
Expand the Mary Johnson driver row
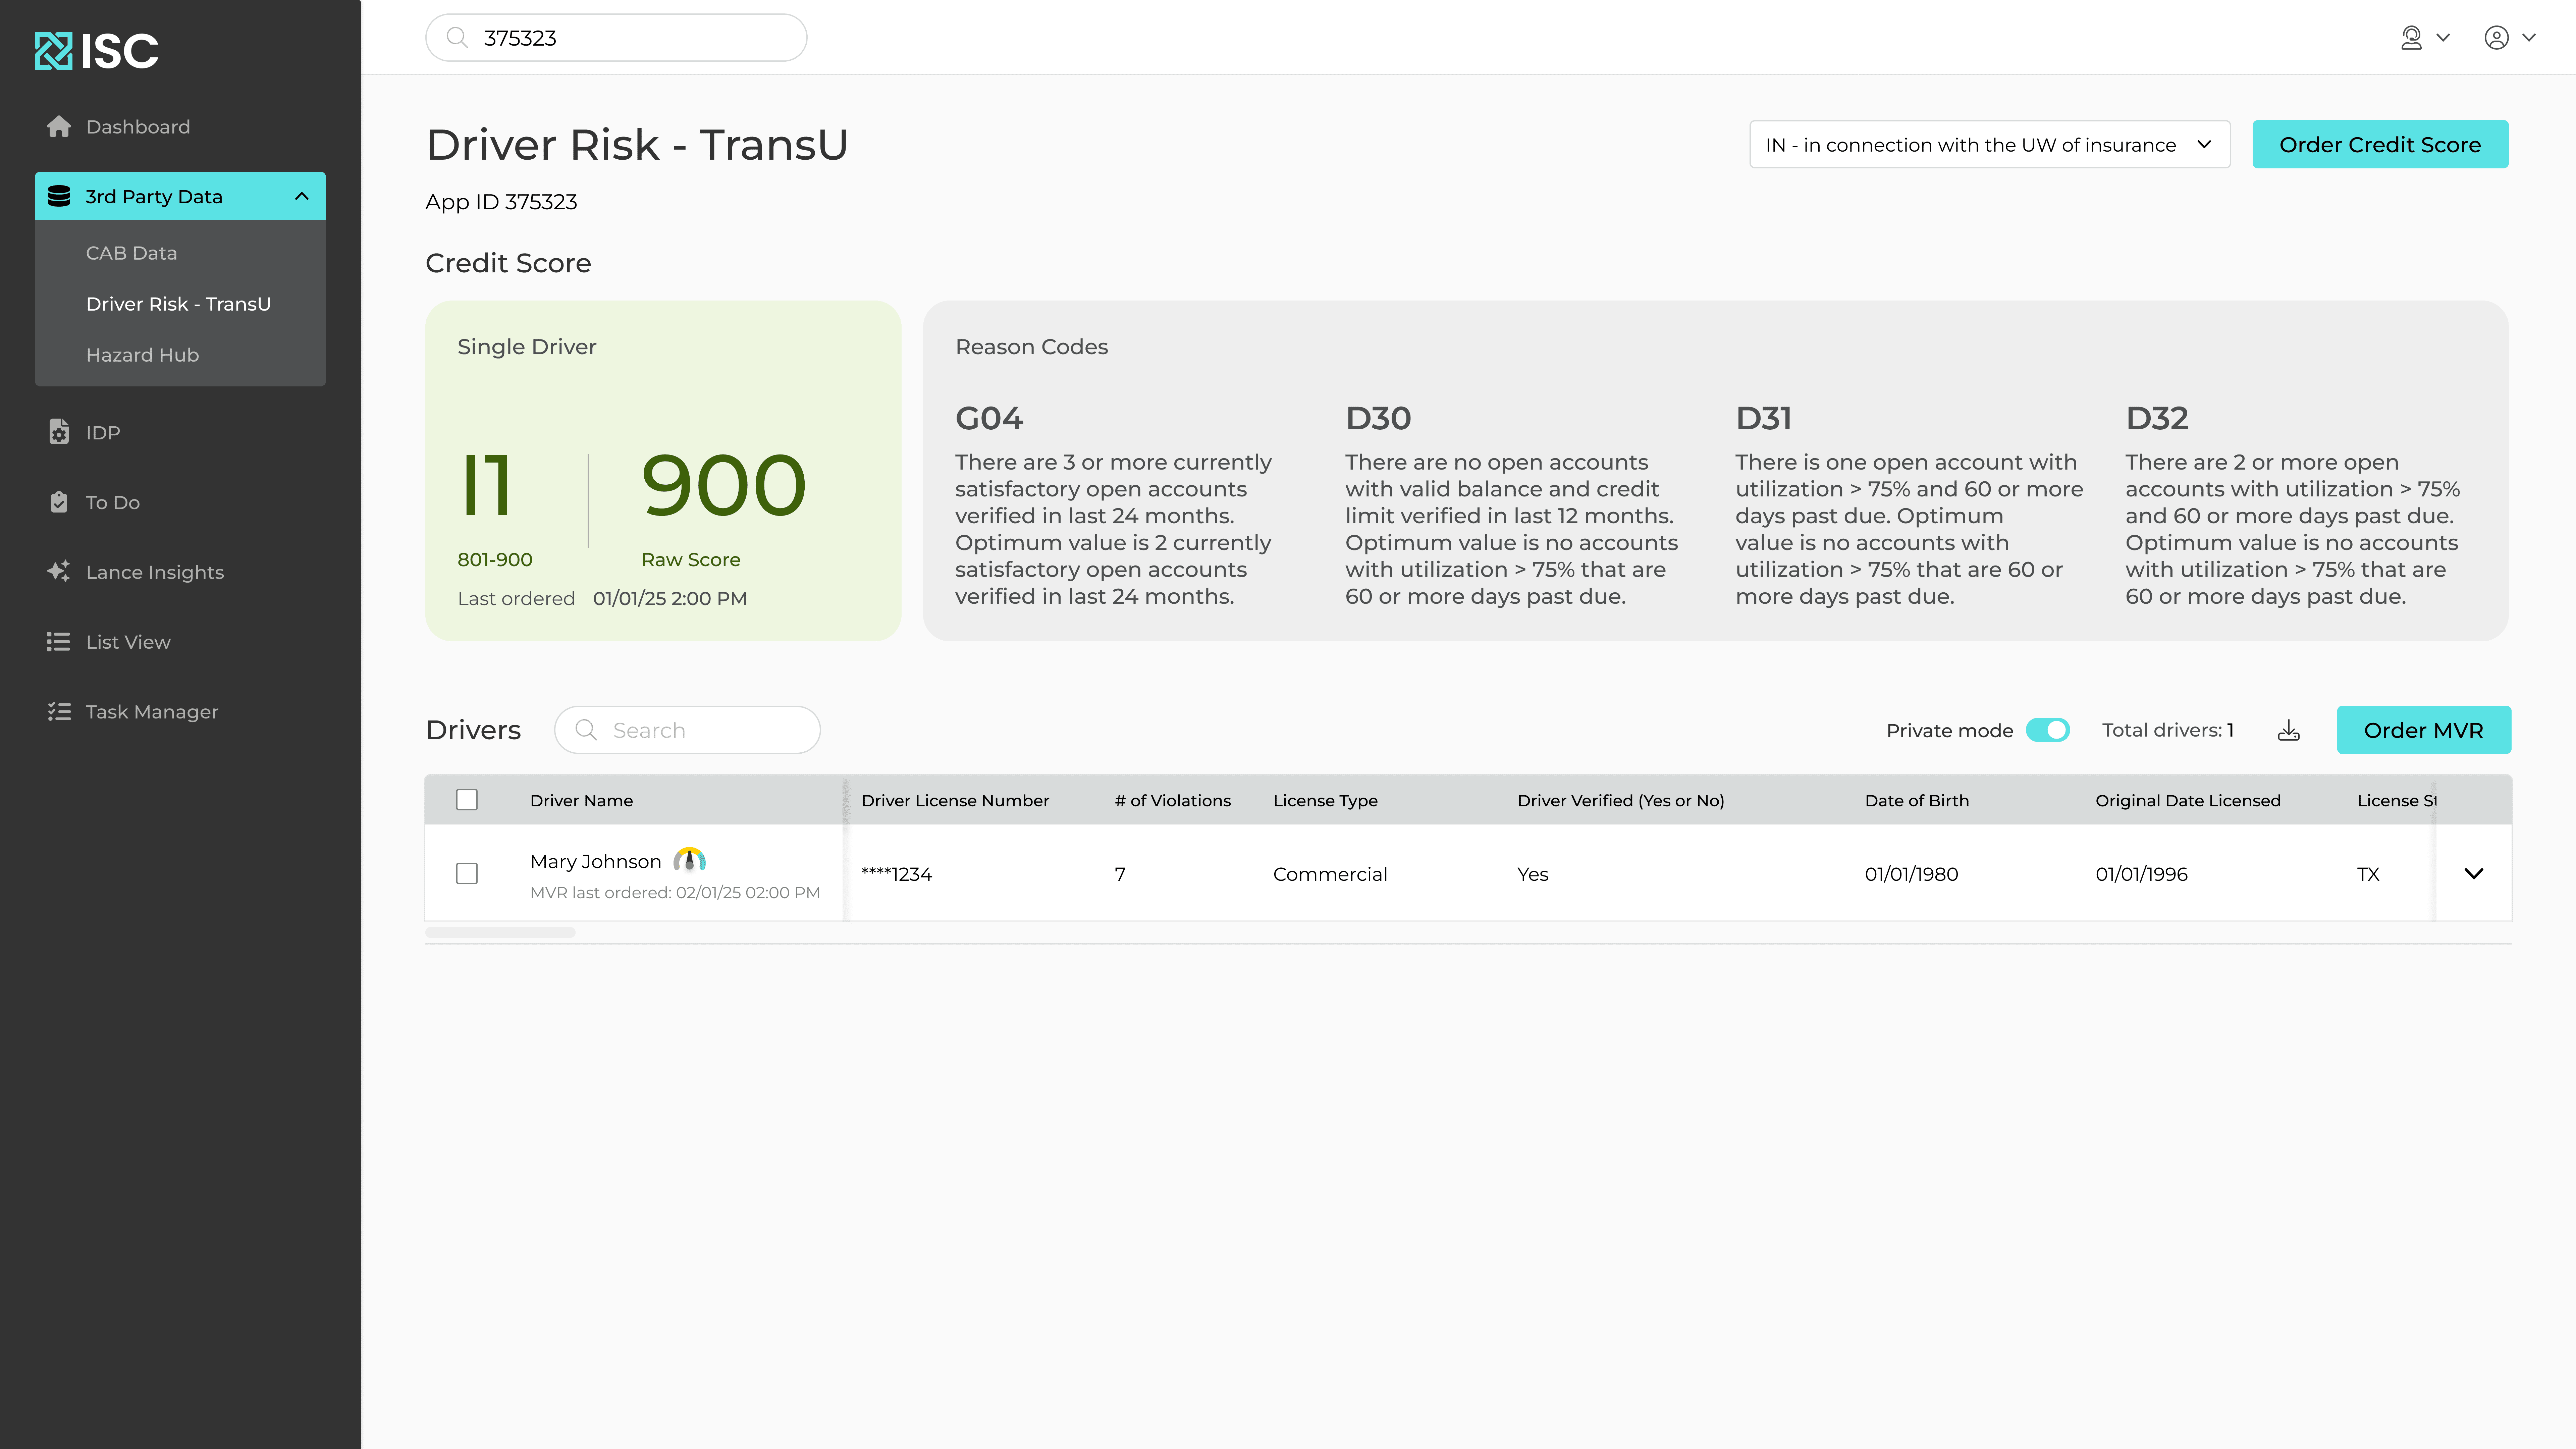click(2474, 874)
